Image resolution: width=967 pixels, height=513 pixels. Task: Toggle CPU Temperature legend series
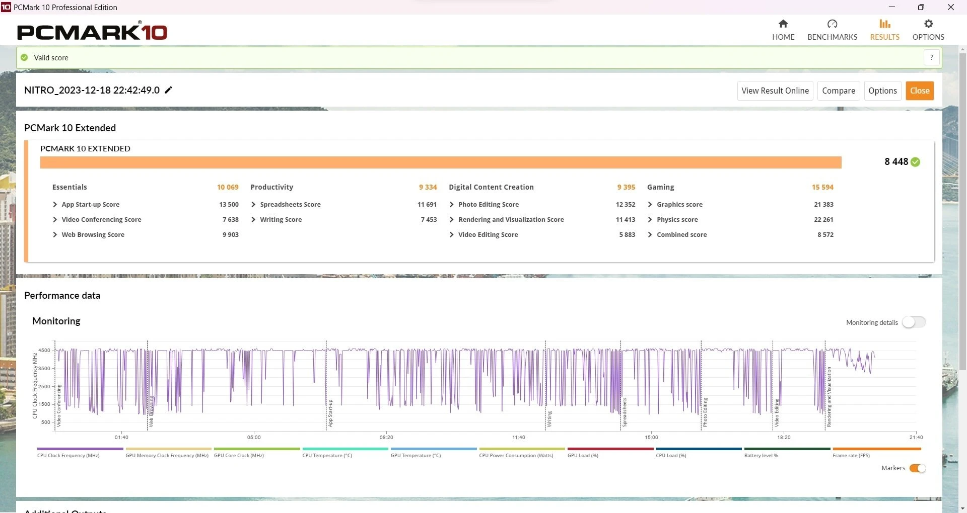pyautogui.click(x=346, y=453)
